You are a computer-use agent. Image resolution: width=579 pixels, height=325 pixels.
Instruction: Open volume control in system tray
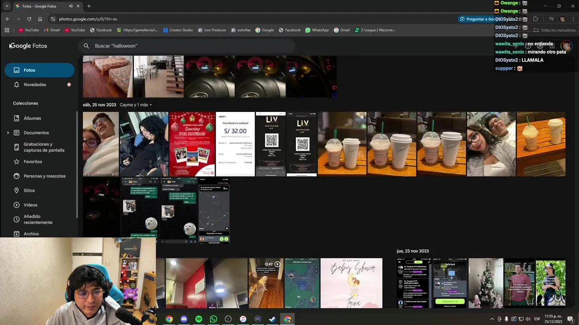[x=528, y=319]
